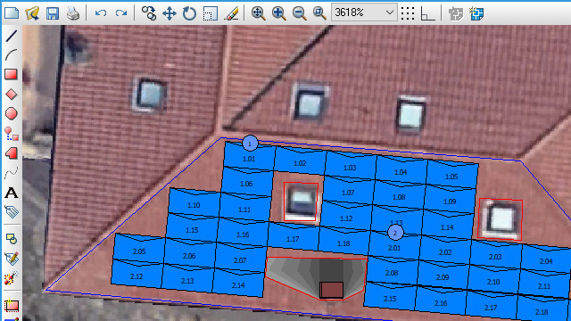571x321 pixels.
Task: Redo the last undone action
Action: 121,13
